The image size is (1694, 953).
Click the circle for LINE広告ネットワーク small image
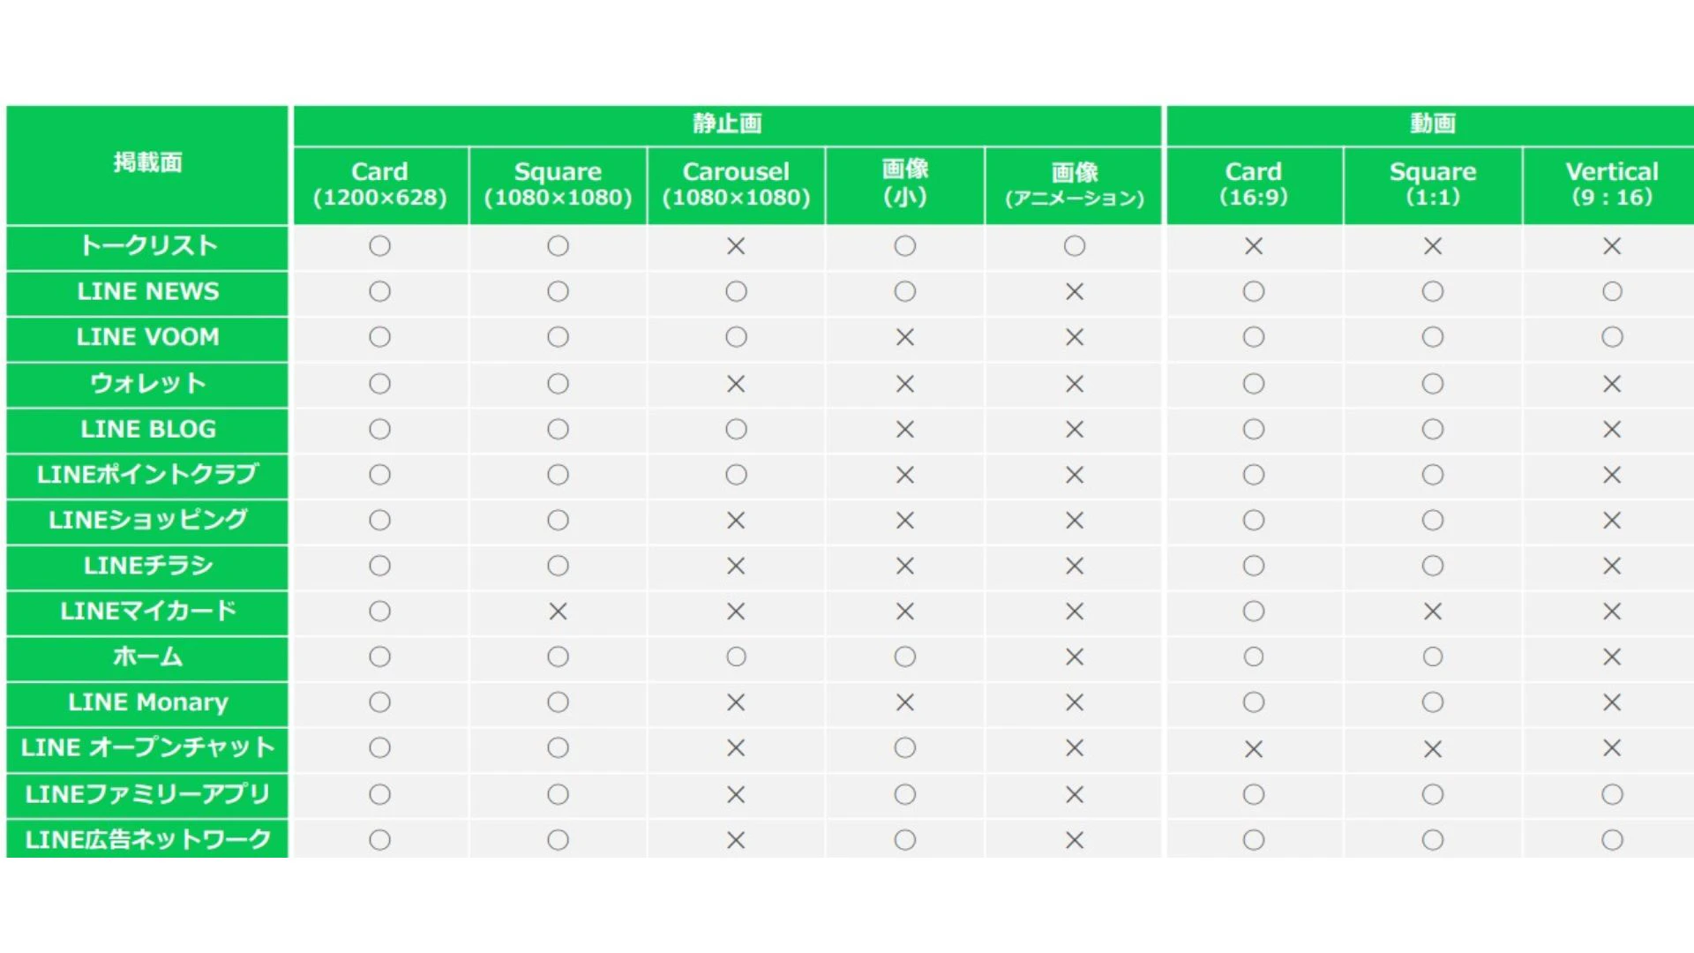coord(904,840)
